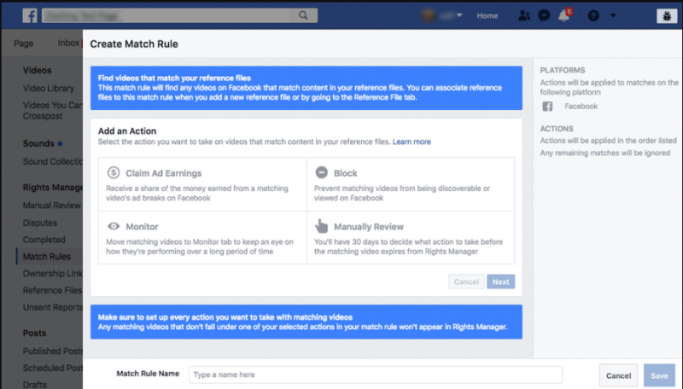683x389 pixels.
Task: Click the Manually Review hand icon
Action: point(322,226)
